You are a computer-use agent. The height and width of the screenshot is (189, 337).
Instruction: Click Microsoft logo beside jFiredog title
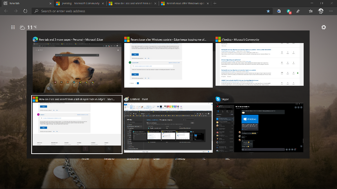pyautogui.click(x=218, y=40)
